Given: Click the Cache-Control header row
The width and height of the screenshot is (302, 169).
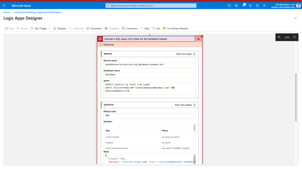Looking at the screenshot, I should (x=148, y=137).
